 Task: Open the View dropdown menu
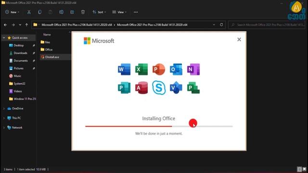119,12
